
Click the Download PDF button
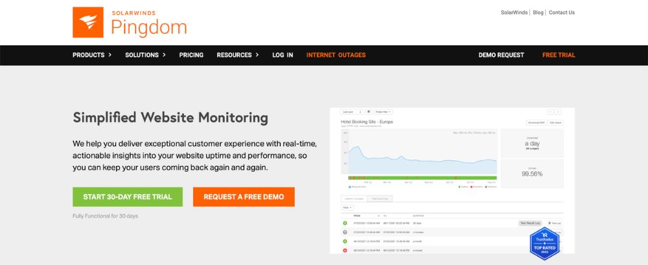pyautogui.click(x=537, y=122)
